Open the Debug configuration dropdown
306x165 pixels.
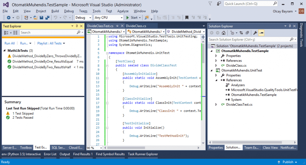83,18
